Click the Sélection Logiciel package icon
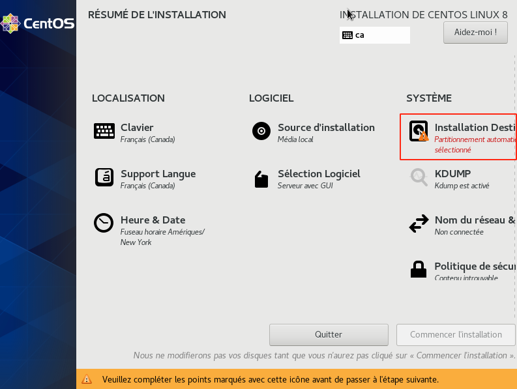Image resolution: width=517 pixels, height=389 pixels. (261, 179)
